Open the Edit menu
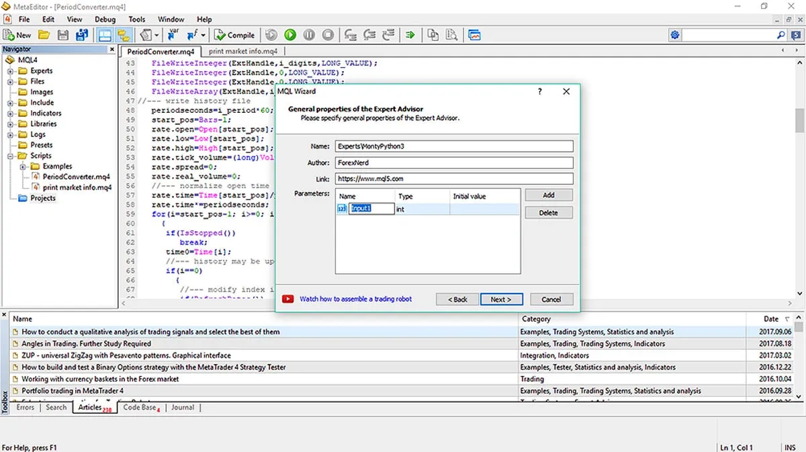The width and height of the screenshot is (806, 452). [48, 19]
